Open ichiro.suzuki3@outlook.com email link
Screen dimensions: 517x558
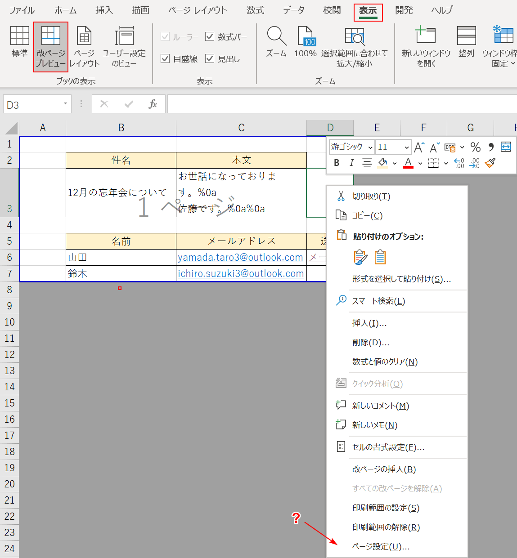(241, 274)
